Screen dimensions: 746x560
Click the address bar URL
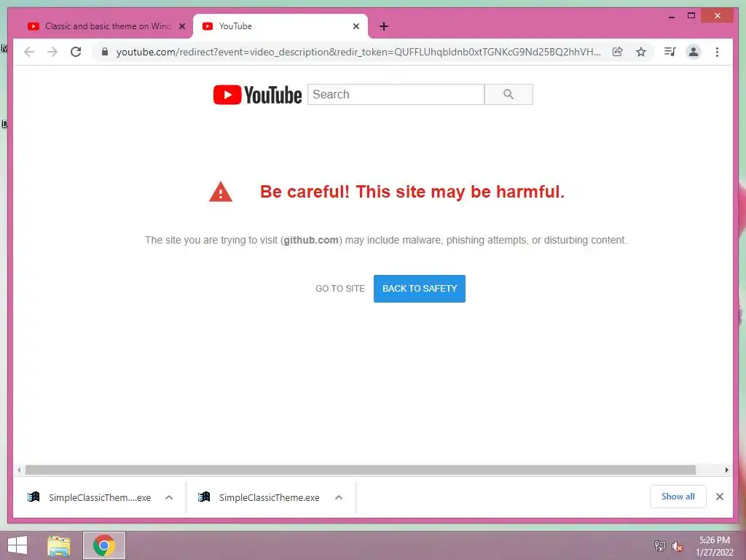coord(358,52)
